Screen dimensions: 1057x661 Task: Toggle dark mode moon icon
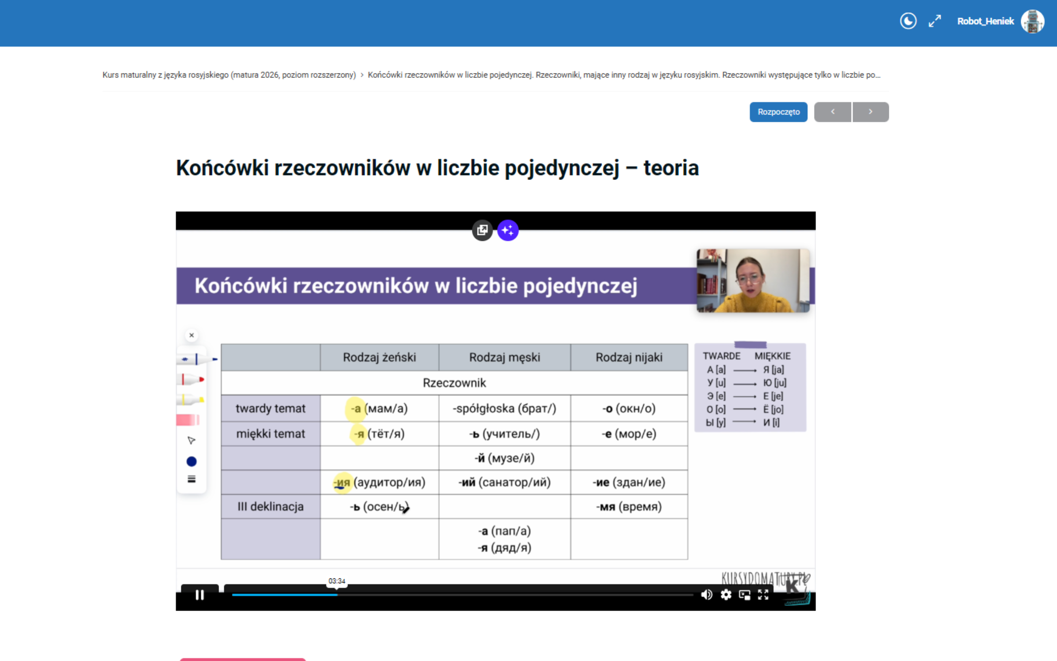pos(908,21)
